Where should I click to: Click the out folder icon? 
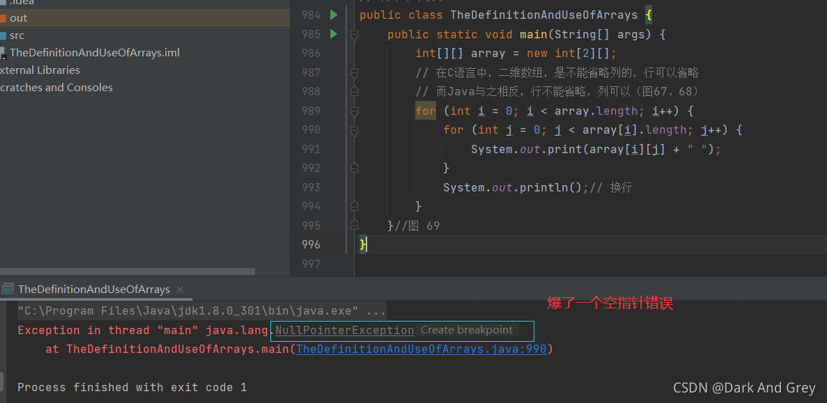(x=3, y=18)
